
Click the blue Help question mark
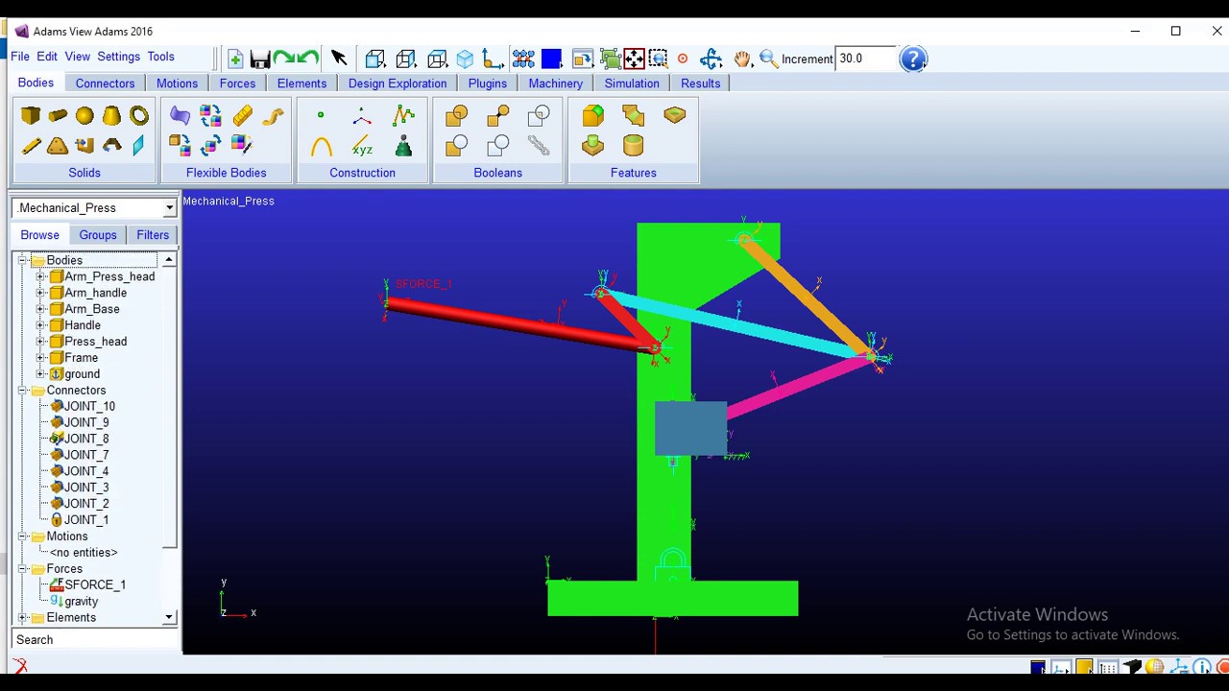pos(913,59)
